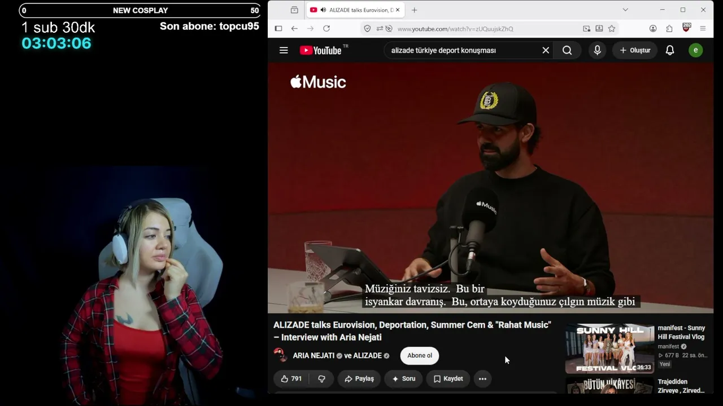The height and width of the screenshot is (406, 723).
Task: Save video with Kaydet button
Action: click(448, 379)
